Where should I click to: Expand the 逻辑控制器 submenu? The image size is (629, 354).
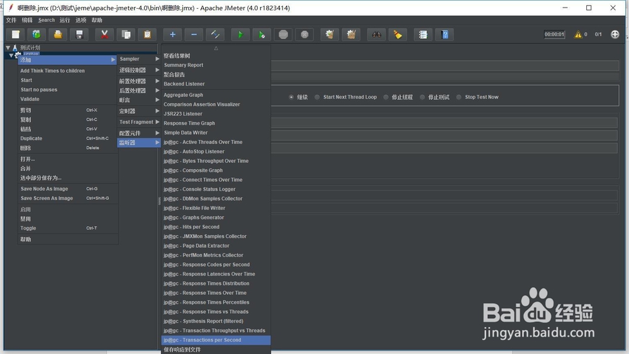(x=139, y=70)
